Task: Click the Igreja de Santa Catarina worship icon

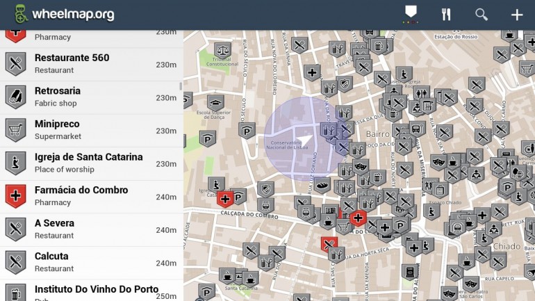Action: 16,163
